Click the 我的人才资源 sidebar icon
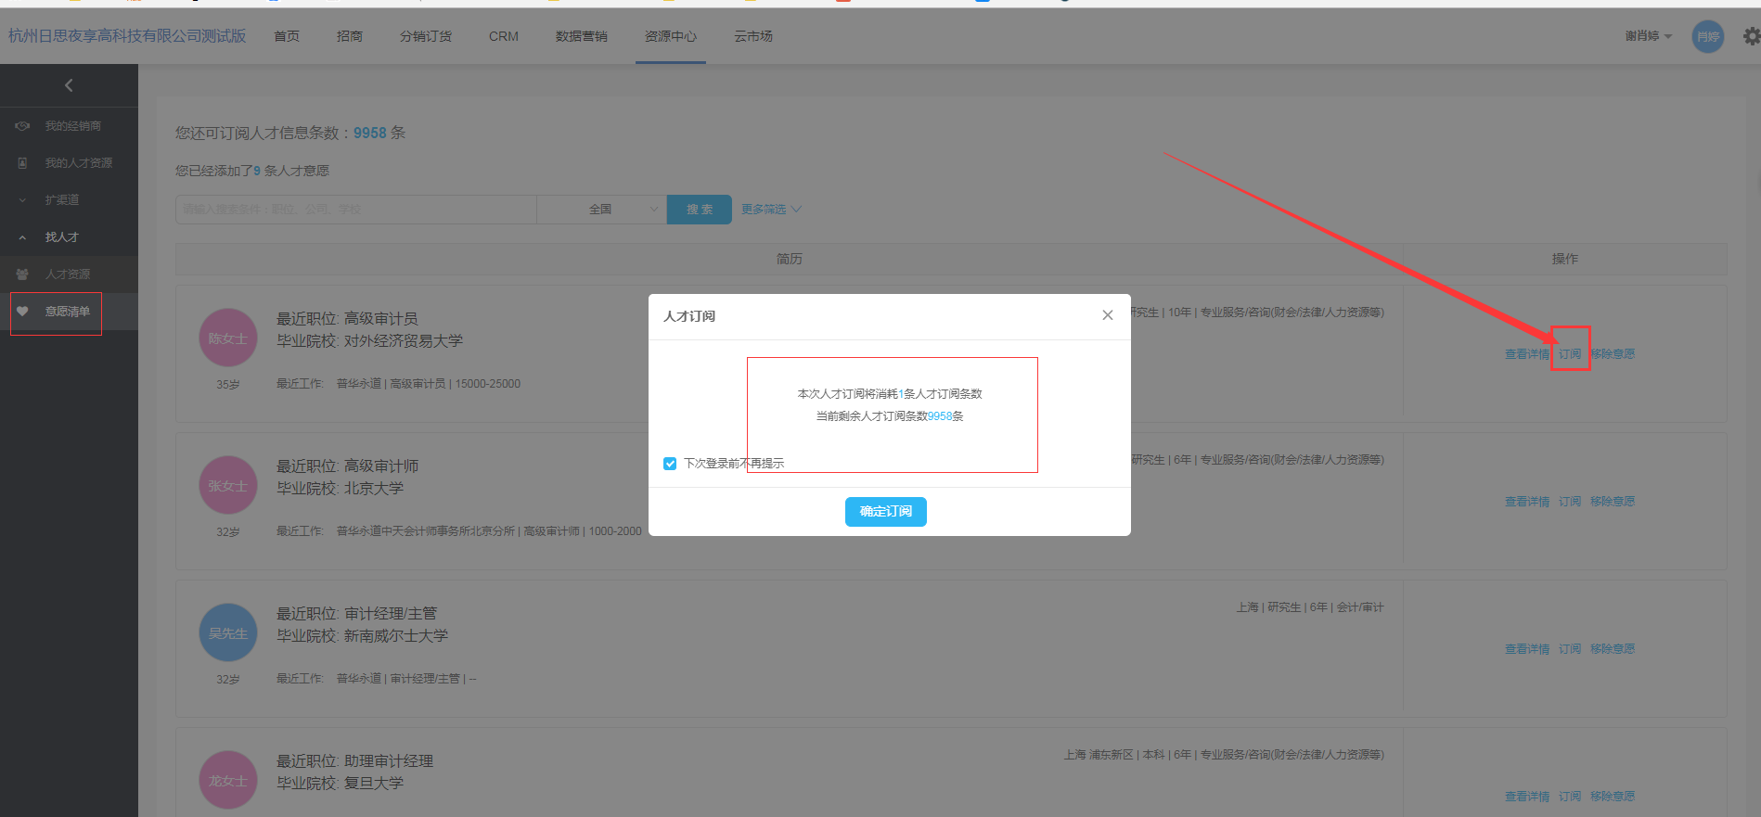This screenshot has height=817, width=1761. (22, 163)
